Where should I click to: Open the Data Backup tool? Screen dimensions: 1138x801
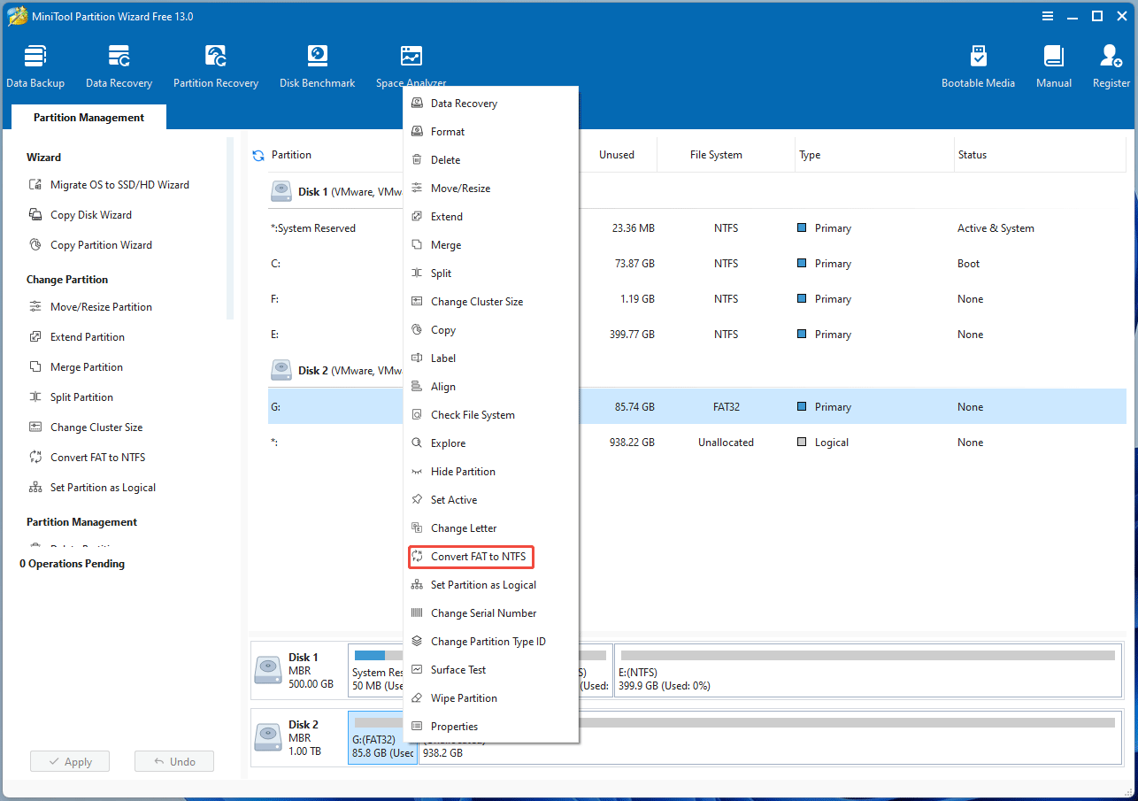35,67
